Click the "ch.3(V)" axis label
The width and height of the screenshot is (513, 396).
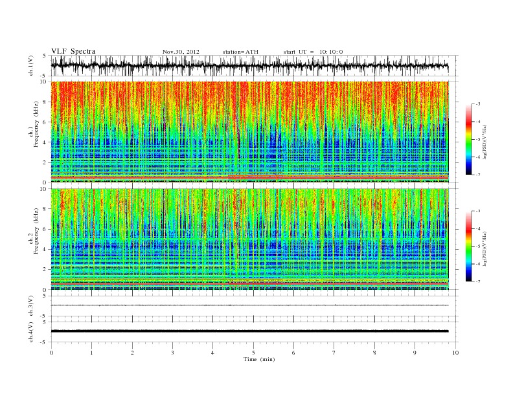pyautogui.click(x=30, y=306)
